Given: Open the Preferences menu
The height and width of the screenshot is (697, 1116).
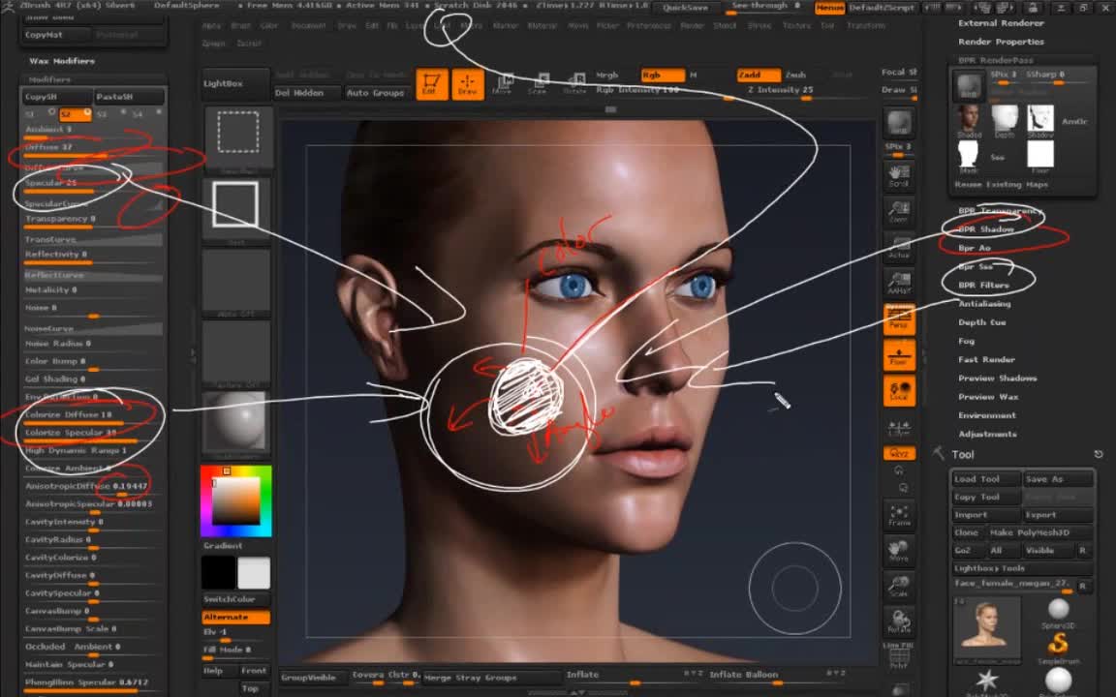Looking at the screenshot, I should pyautogui.click(x=649, y=25).
